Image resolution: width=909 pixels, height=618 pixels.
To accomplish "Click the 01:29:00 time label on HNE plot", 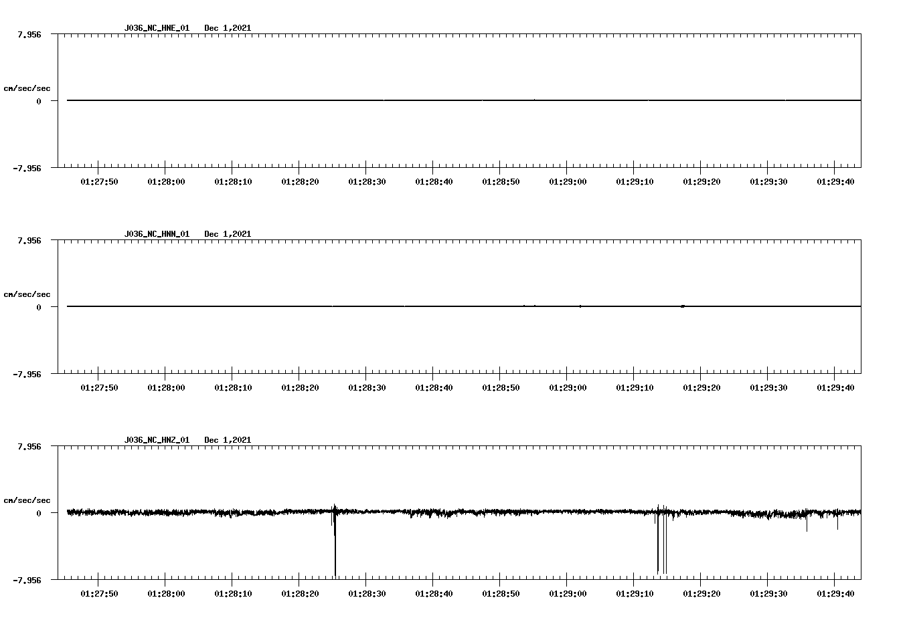I will click(568, 182).
